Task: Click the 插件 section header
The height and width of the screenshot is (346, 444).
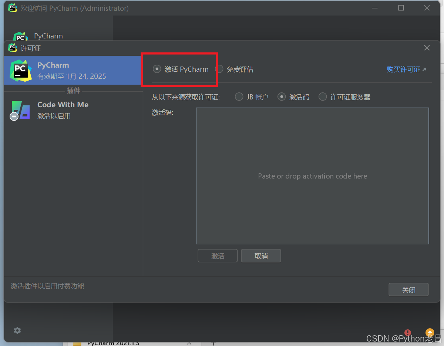Action: pos(73,91)
